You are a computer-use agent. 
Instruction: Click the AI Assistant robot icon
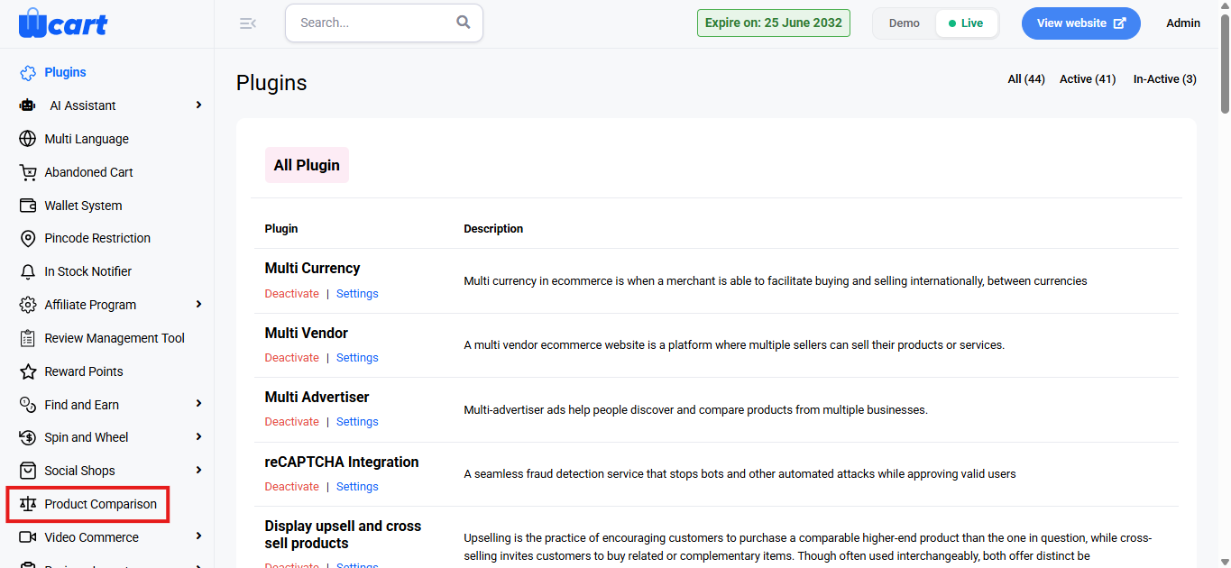28,105
